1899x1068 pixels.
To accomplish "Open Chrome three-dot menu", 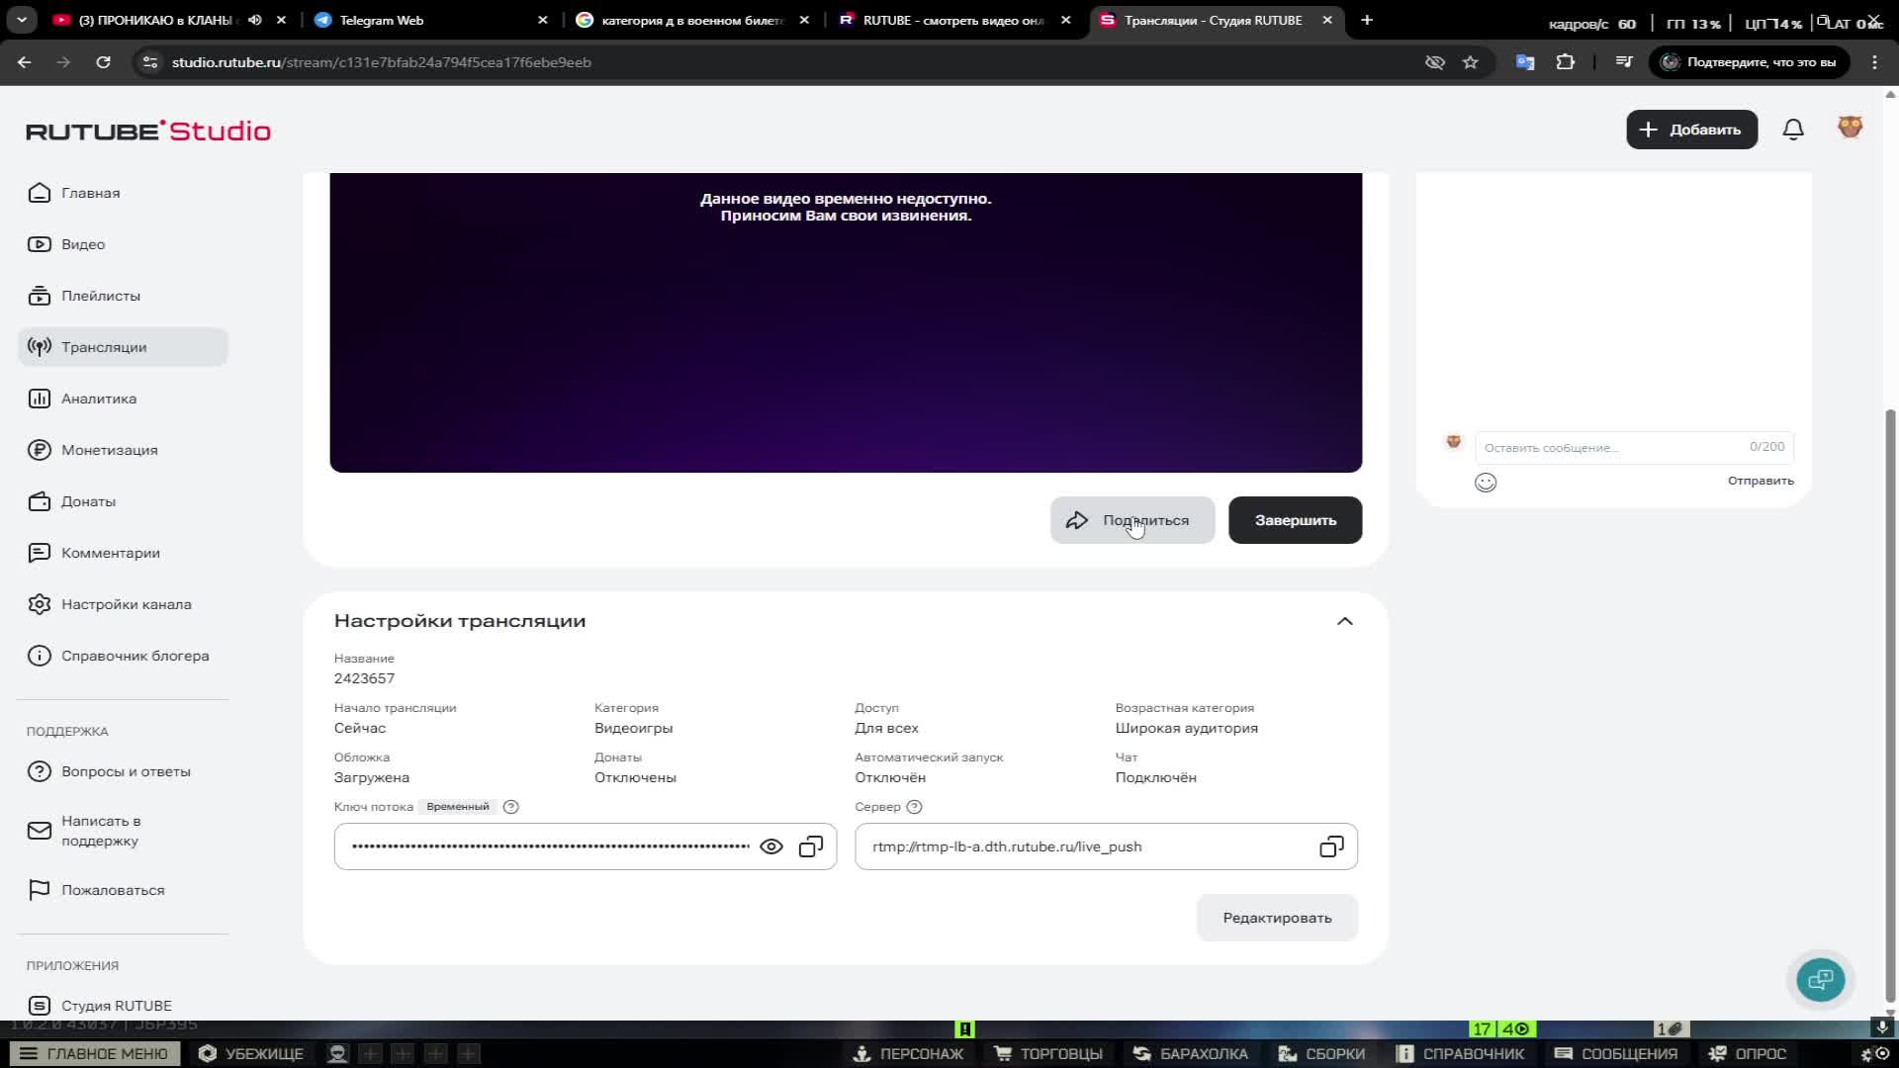I will click(x=1874, y=62).
